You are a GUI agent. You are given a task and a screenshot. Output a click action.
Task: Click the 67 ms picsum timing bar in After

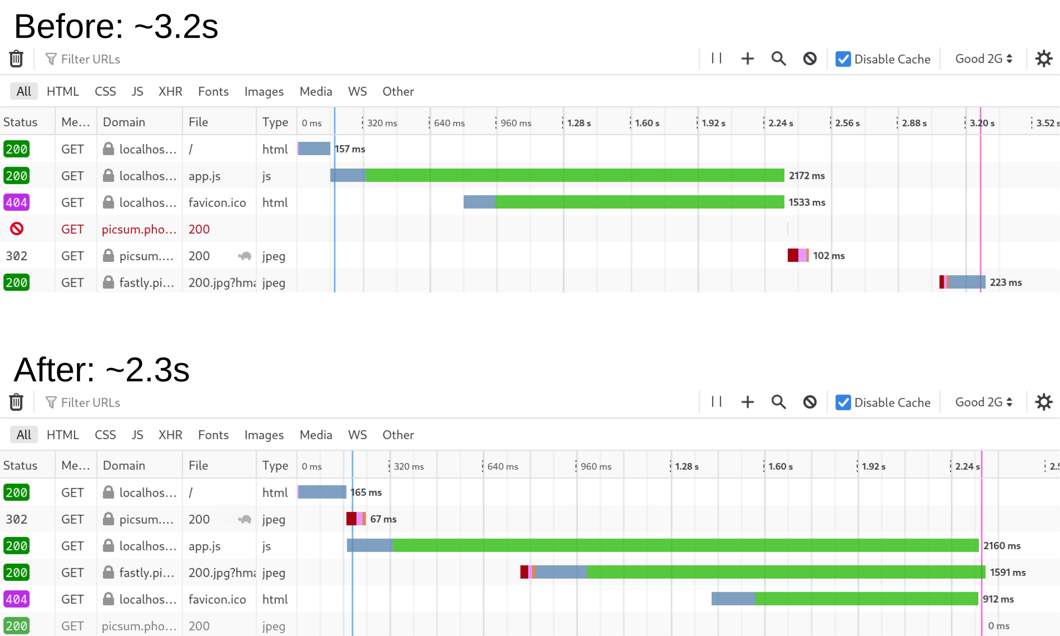356,519
